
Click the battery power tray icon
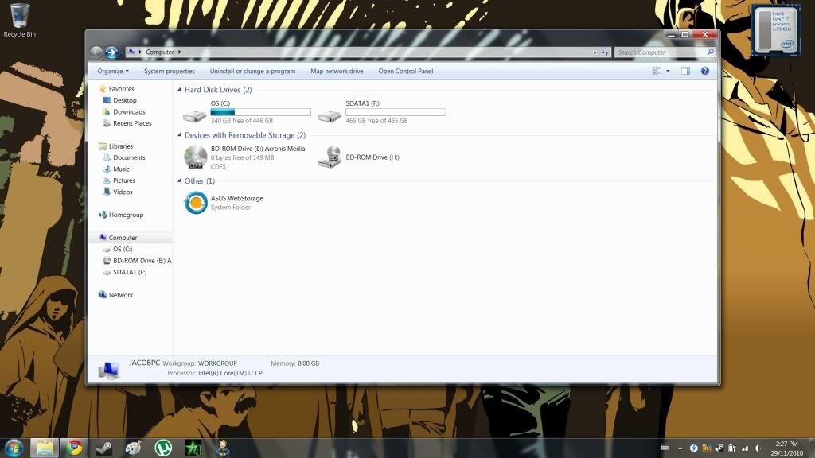[732, 448]
